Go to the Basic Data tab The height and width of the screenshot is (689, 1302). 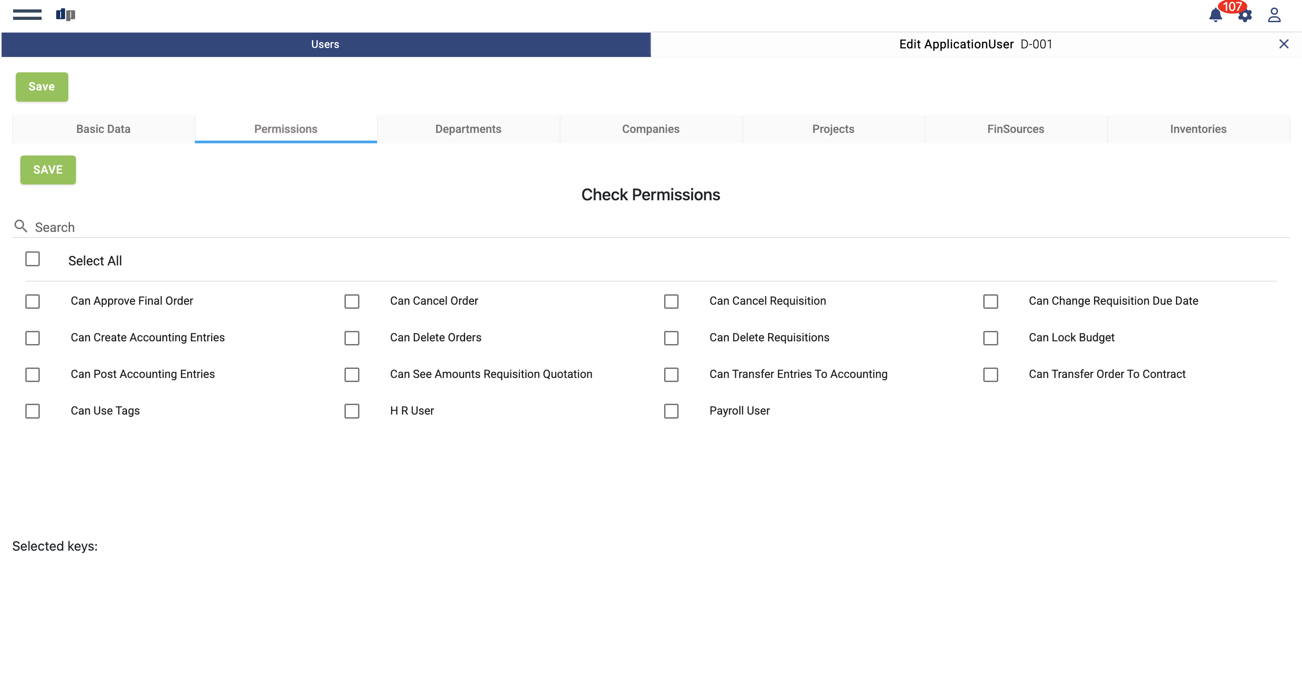point(103,129)
